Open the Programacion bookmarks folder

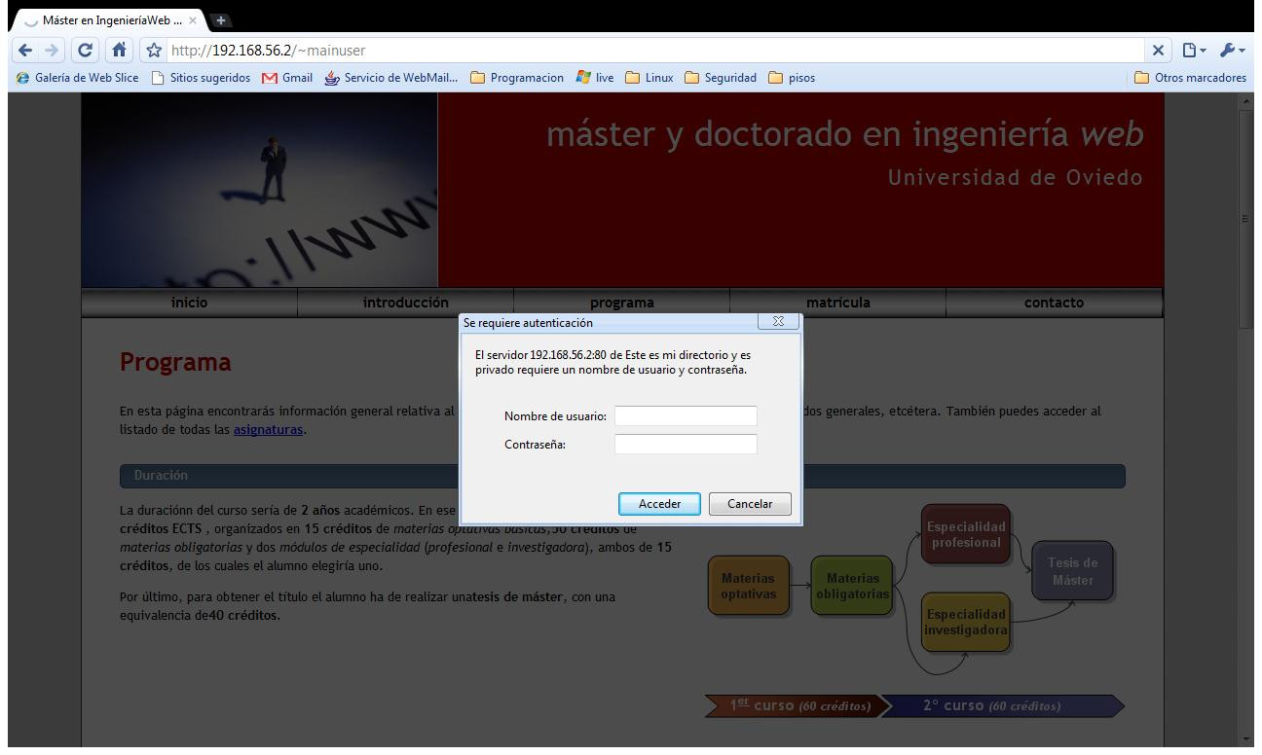pyautogui.click(x=517, y=78)
